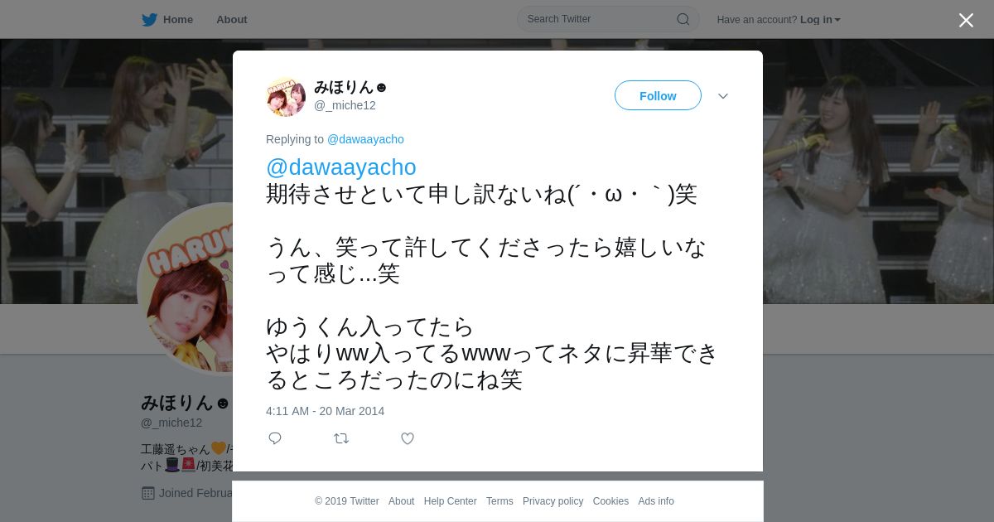Reply to the tweet via speech bubble icon
Viewport: 994px width, 522px height.
275,438
